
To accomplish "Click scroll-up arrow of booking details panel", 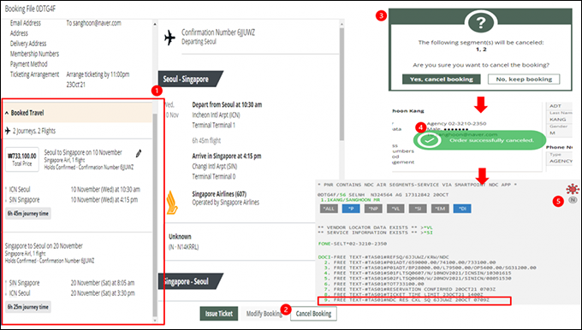I will [x=155, y=24].
